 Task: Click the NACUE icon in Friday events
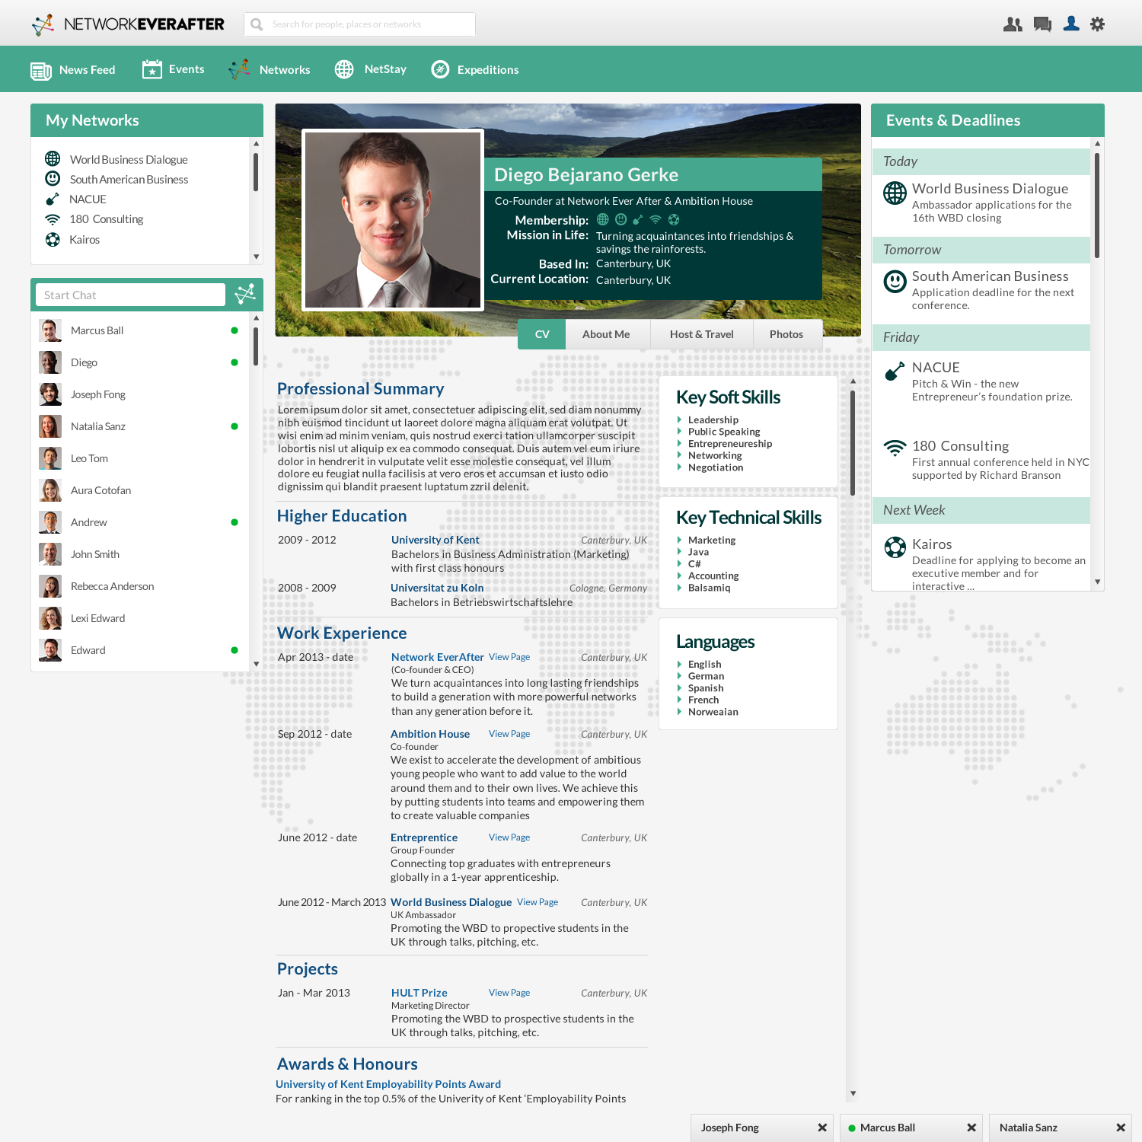(895, 371)
